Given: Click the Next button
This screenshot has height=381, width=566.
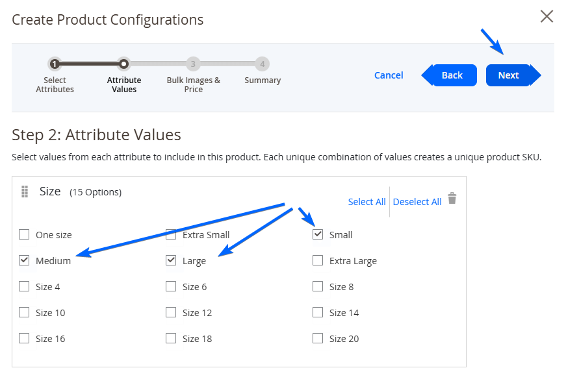Looking at the screenshot, I should [513, 75].
